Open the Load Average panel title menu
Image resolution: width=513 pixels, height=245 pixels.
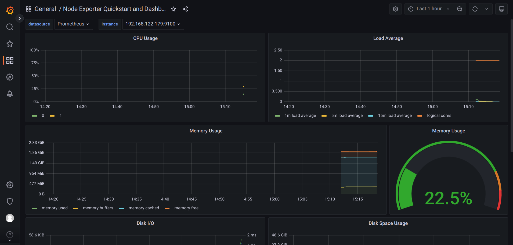(388, 38)
